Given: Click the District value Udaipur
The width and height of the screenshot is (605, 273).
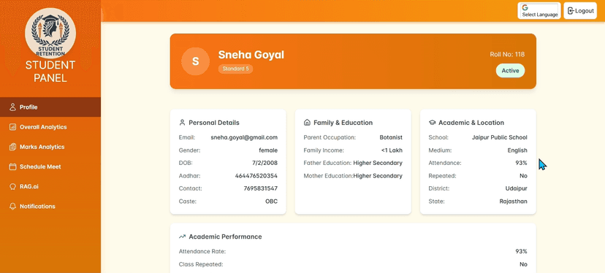Looking at the screenshot, I should point(517,188).
